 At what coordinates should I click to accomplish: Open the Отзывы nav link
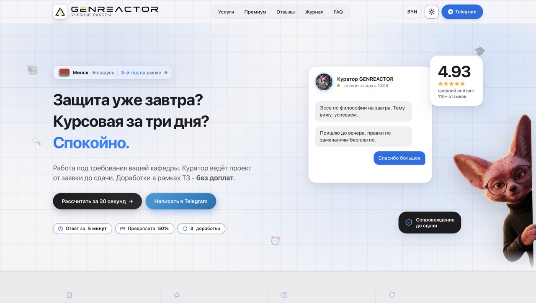(286, 12)
